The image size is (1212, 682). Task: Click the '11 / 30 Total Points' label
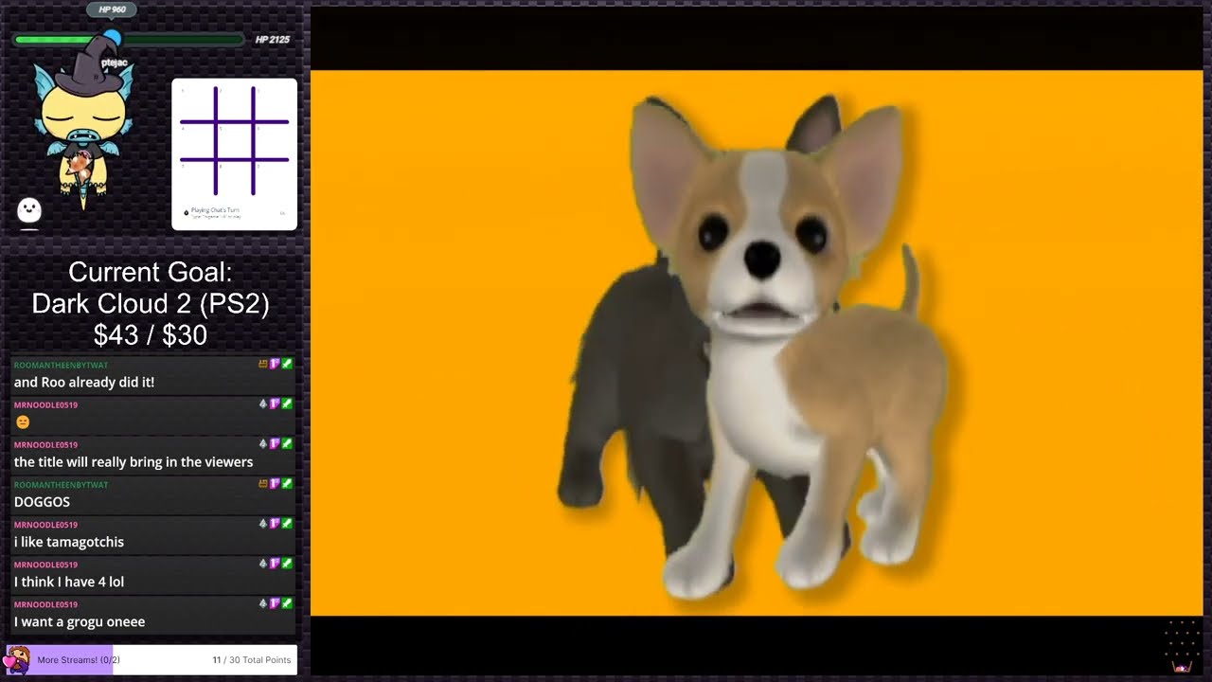(252, 660)
